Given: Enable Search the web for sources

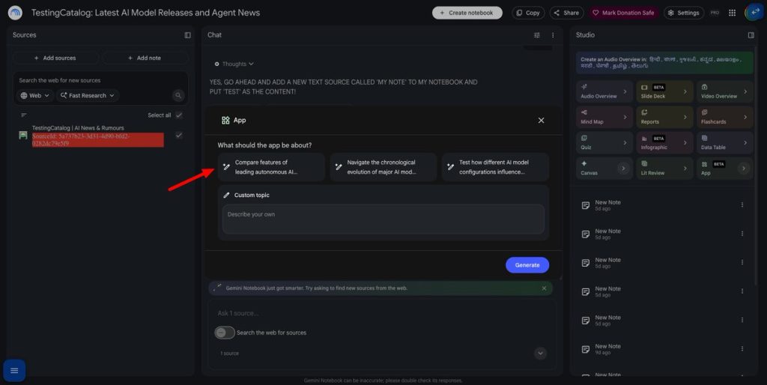Looking at the screenshot, I should [x=225, y=333].
